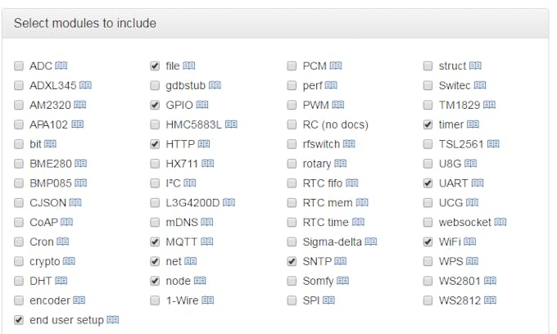The image size is (557, 334).
Task: Click the "RC (no docs)" label
Action: click(x=335, y=124)
